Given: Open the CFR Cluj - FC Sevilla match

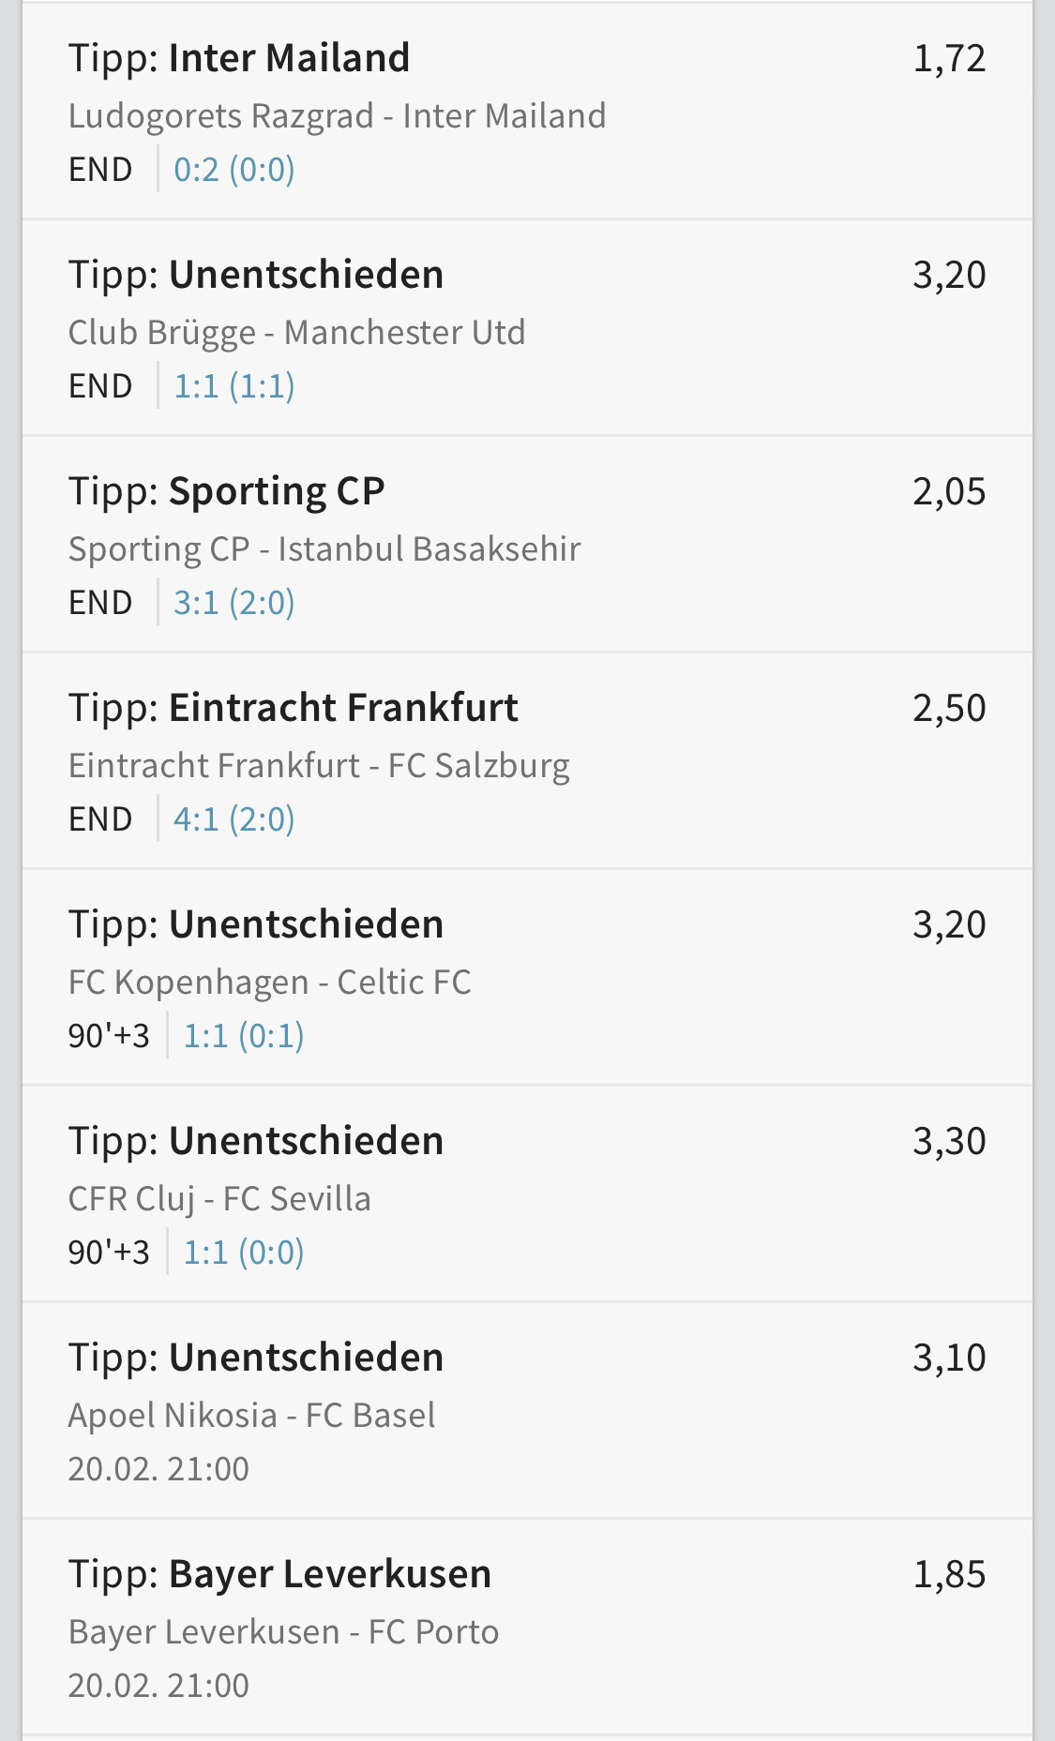Looking at the screenshot, I should tap(219, 1199).
